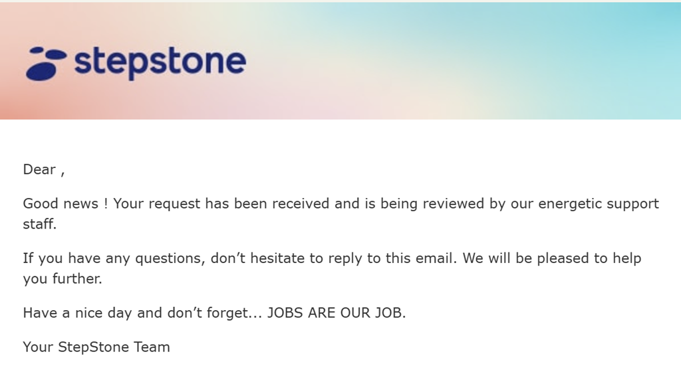
Task: Click the "Your StepStone Team" signature
Action: click(96, 347)
